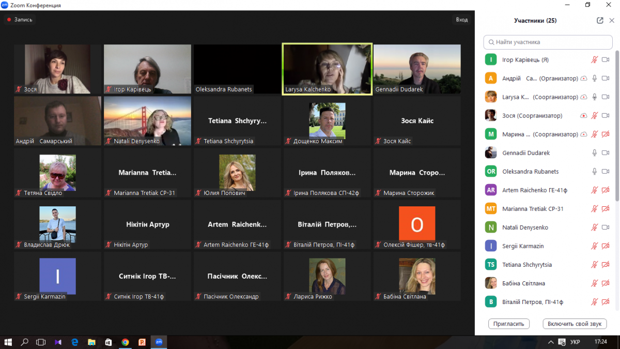Select Larysa Kalchenko's highlighted video tile
The height and width of the screenshot is (349, 620).
pos(327,69)
